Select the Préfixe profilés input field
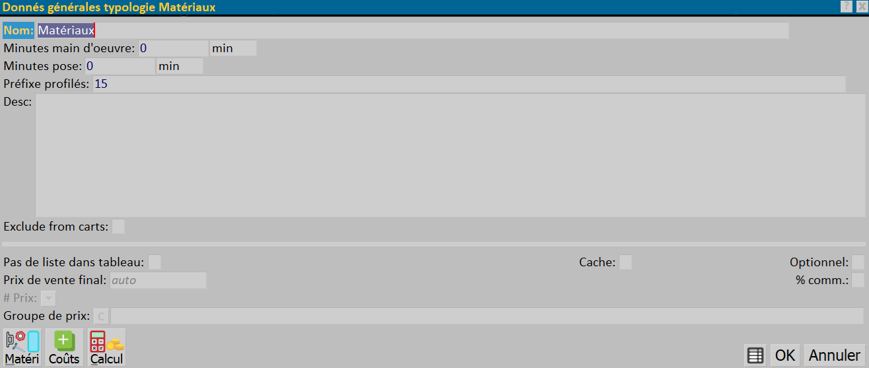This screenshot has height=368, width=869. pyautogui.click(x=469, y=84)
